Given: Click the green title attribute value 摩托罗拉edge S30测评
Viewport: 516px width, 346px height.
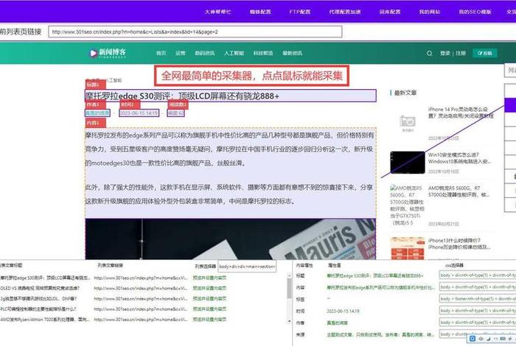Looking at the screenshot, I should coord(374,275).
